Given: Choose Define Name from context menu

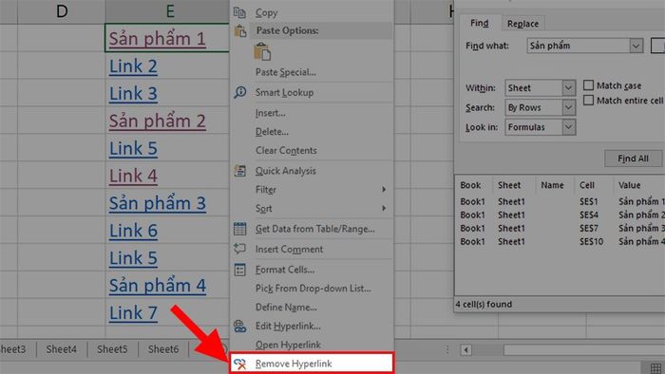Looking at the screenshot, I should (x=312, y=307).
